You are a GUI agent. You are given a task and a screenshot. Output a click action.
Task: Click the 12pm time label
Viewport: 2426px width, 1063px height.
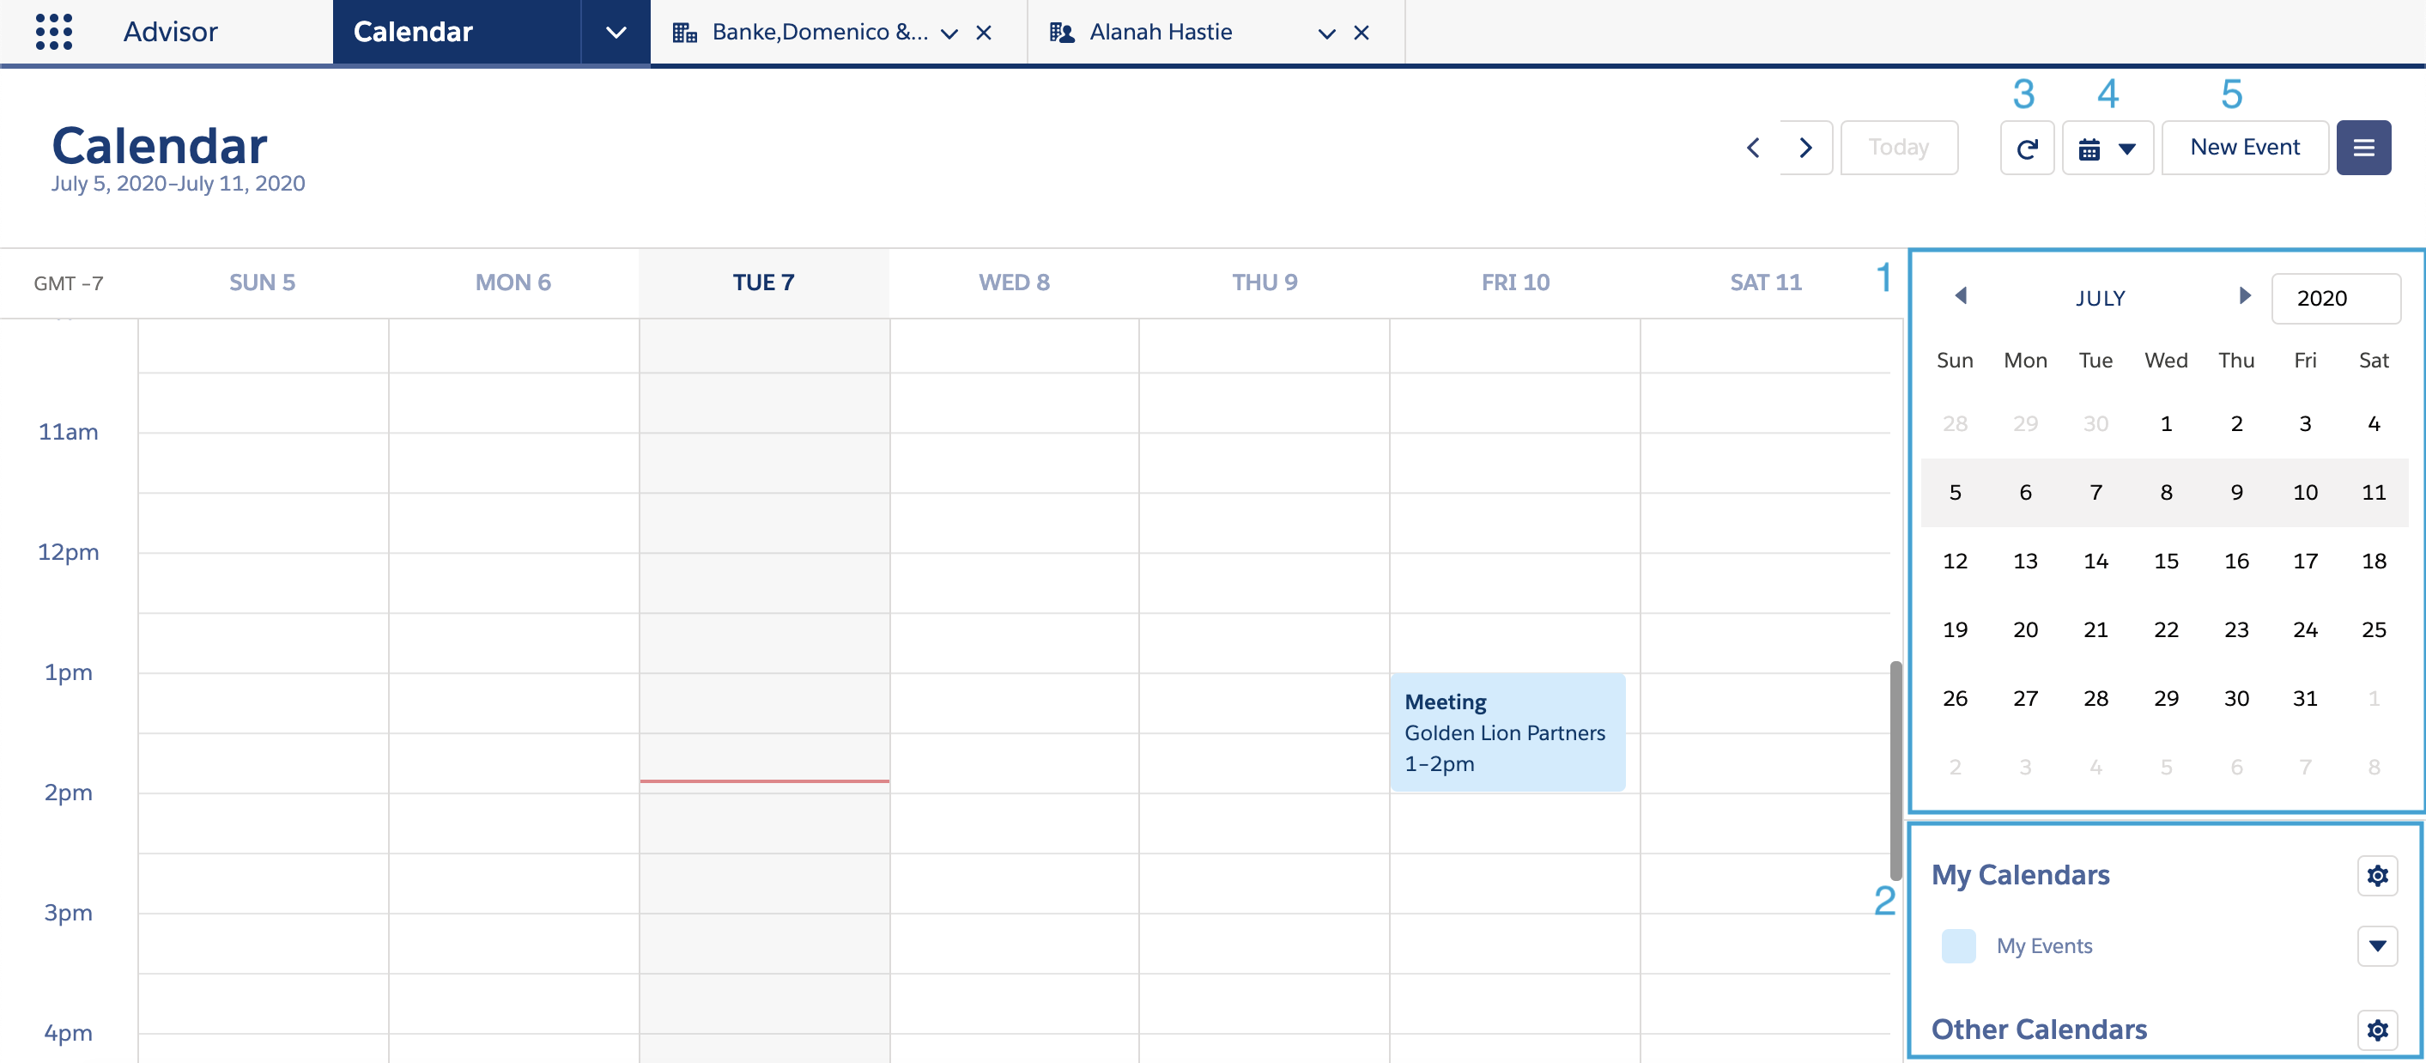click(x=68, y=552)
